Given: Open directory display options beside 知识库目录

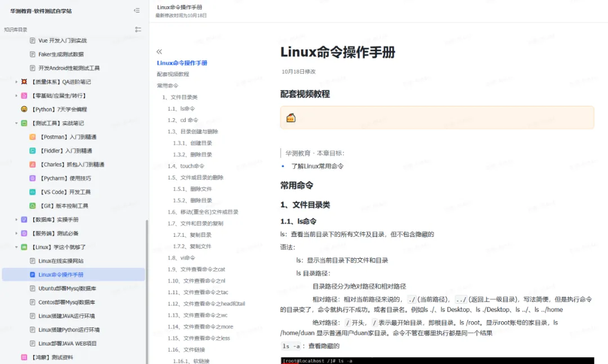Looking at the screenshot, I should [x=138, y=29].
